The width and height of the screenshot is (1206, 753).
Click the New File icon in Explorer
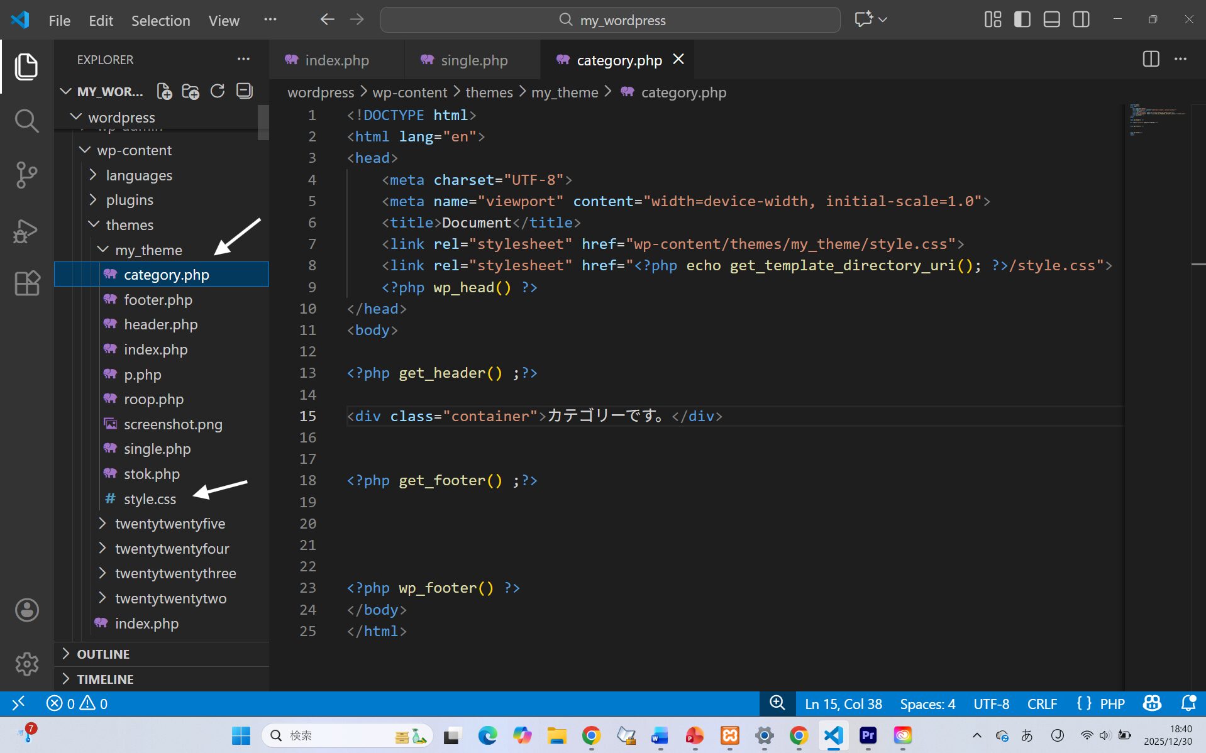click(x=164, y=92)
